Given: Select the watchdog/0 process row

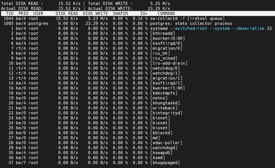Looking at the screenshot, I should pos(107,68).
